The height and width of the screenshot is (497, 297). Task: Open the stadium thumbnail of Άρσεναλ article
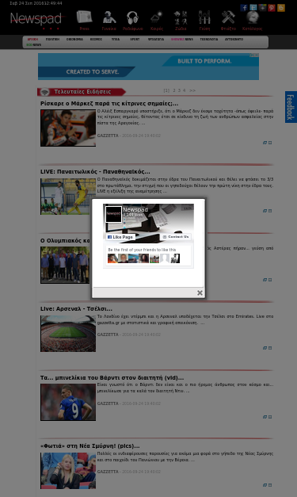coord(68,334)
